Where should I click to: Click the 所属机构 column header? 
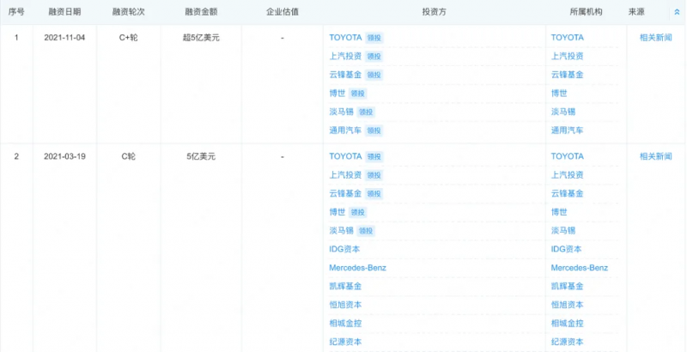tap(586, 12)
